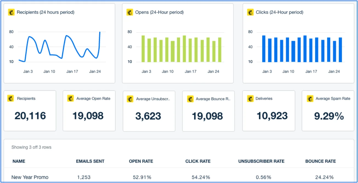Click the 19,098 Average Open Rate figure

pos(88,116)
